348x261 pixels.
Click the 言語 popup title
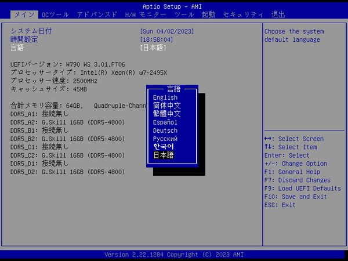(174, 89)
